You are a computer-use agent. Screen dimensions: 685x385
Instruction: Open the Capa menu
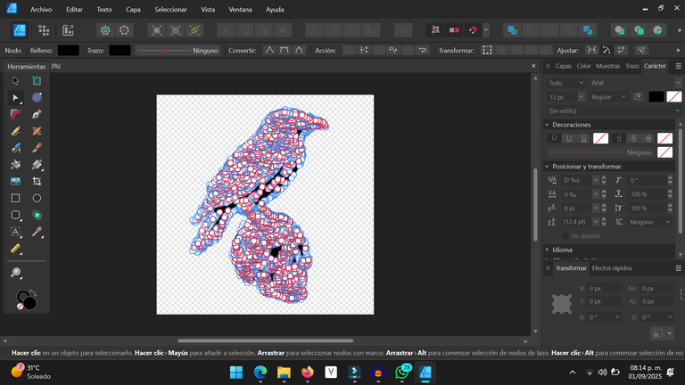click(133, 9)
